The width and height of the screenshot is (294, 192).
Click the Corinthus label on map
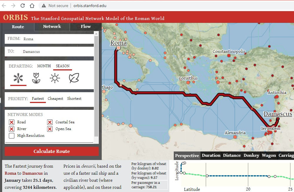point(188,78)
